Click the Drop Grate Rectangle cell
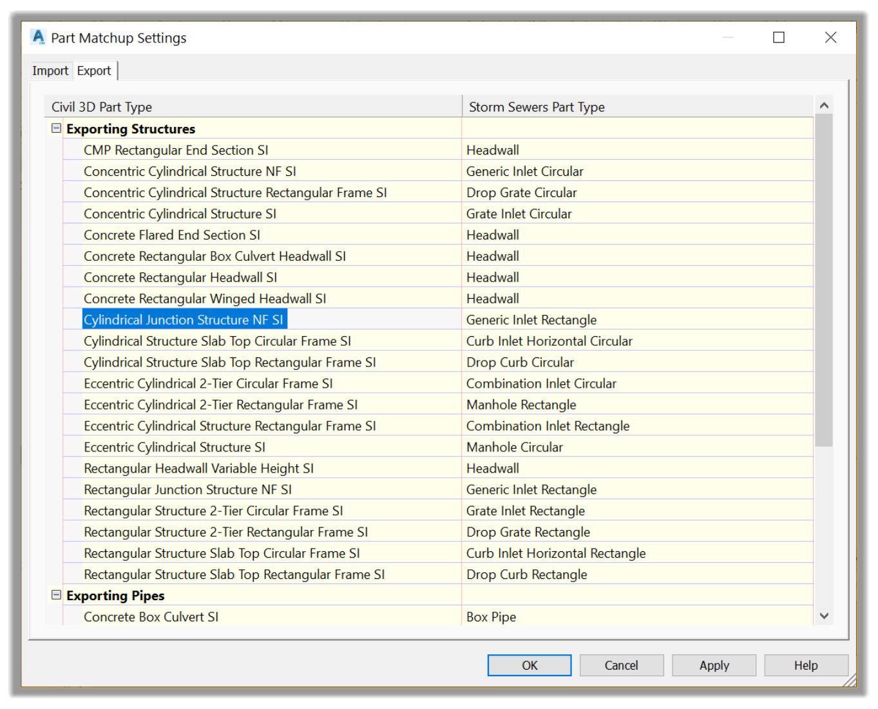This screenshot has height=709, width=878. (x=638, y=533)
